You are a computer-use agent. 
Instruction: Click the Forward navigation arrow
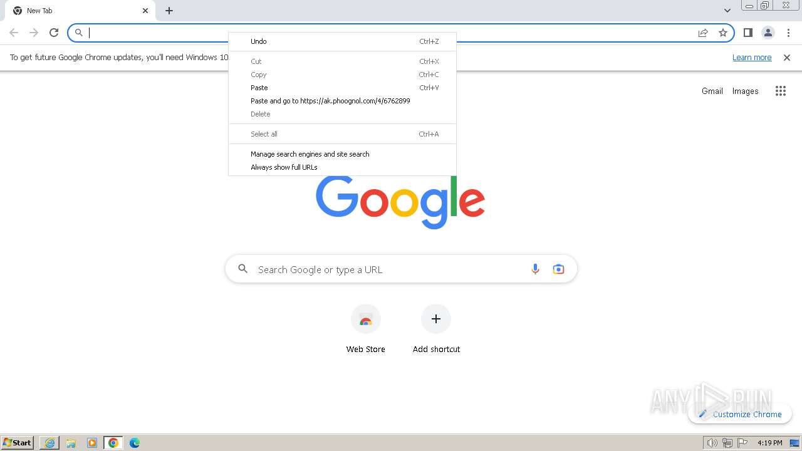coord(34,33)
